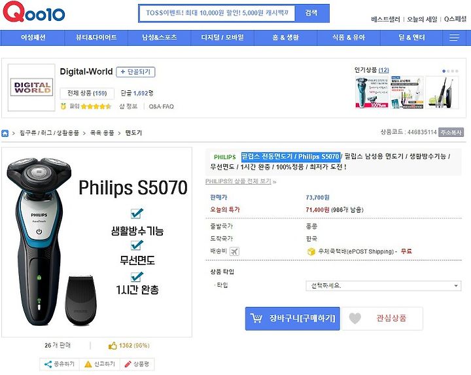Image resolution: width=471 pixels, height=375 pixels.
Task: Click the blue search (검색) button
Action: (x=311, y=13)
